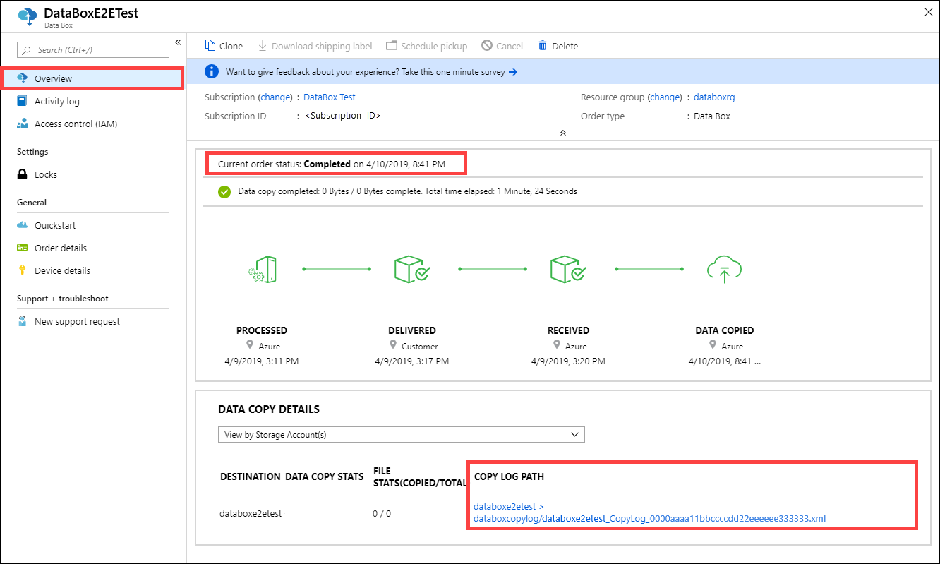Open the Quickstart page
This screenshot has width=940, height=564.
[54, 225]
